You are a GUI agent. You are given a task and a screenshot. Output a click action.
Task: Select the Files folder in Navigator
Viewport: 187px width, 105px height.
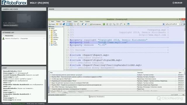tap(54, 32)
